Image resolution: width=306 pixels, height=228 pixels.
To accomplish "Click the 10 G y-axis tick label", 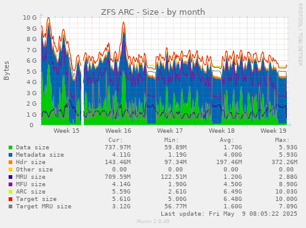I will click(x=30, y=18).
